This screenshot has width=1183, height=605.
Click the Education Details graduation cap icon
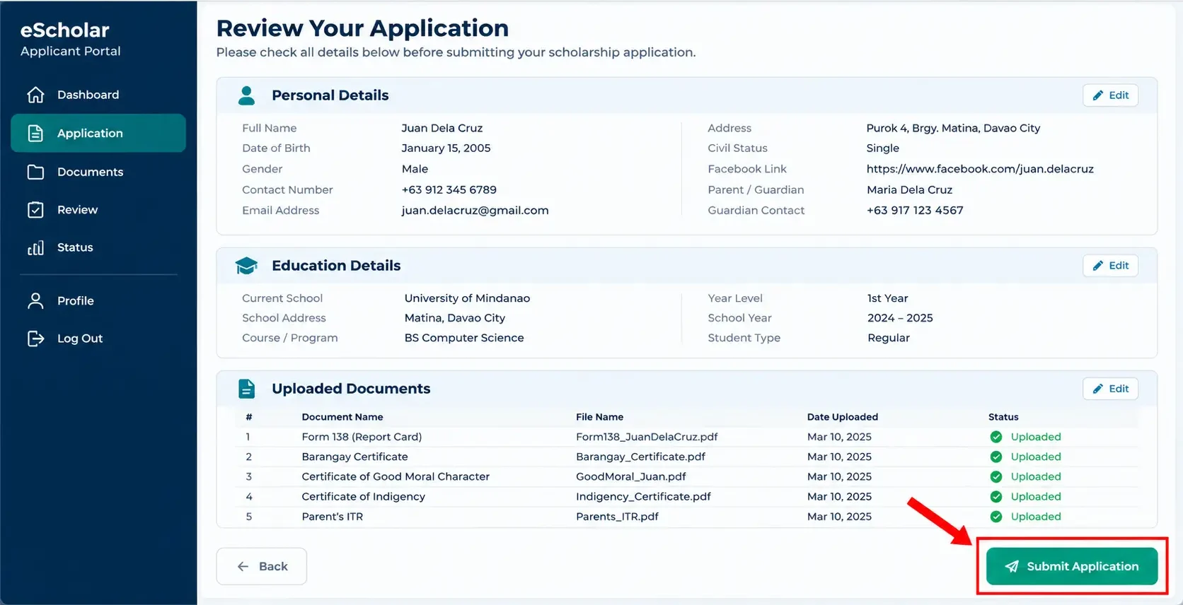[246, 266]
